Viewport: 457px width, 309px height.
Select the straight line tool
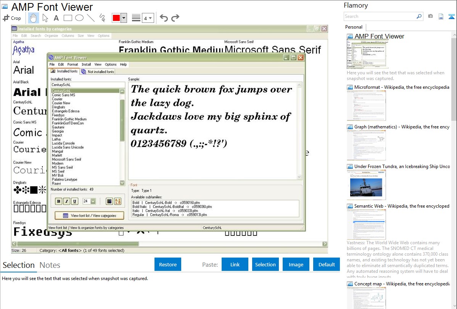coord(91,18)
